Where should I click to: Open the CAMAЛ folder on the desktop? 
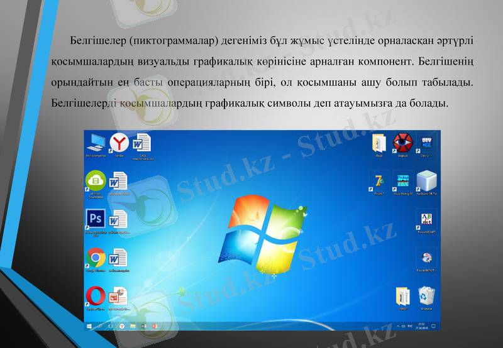point(403,297)
